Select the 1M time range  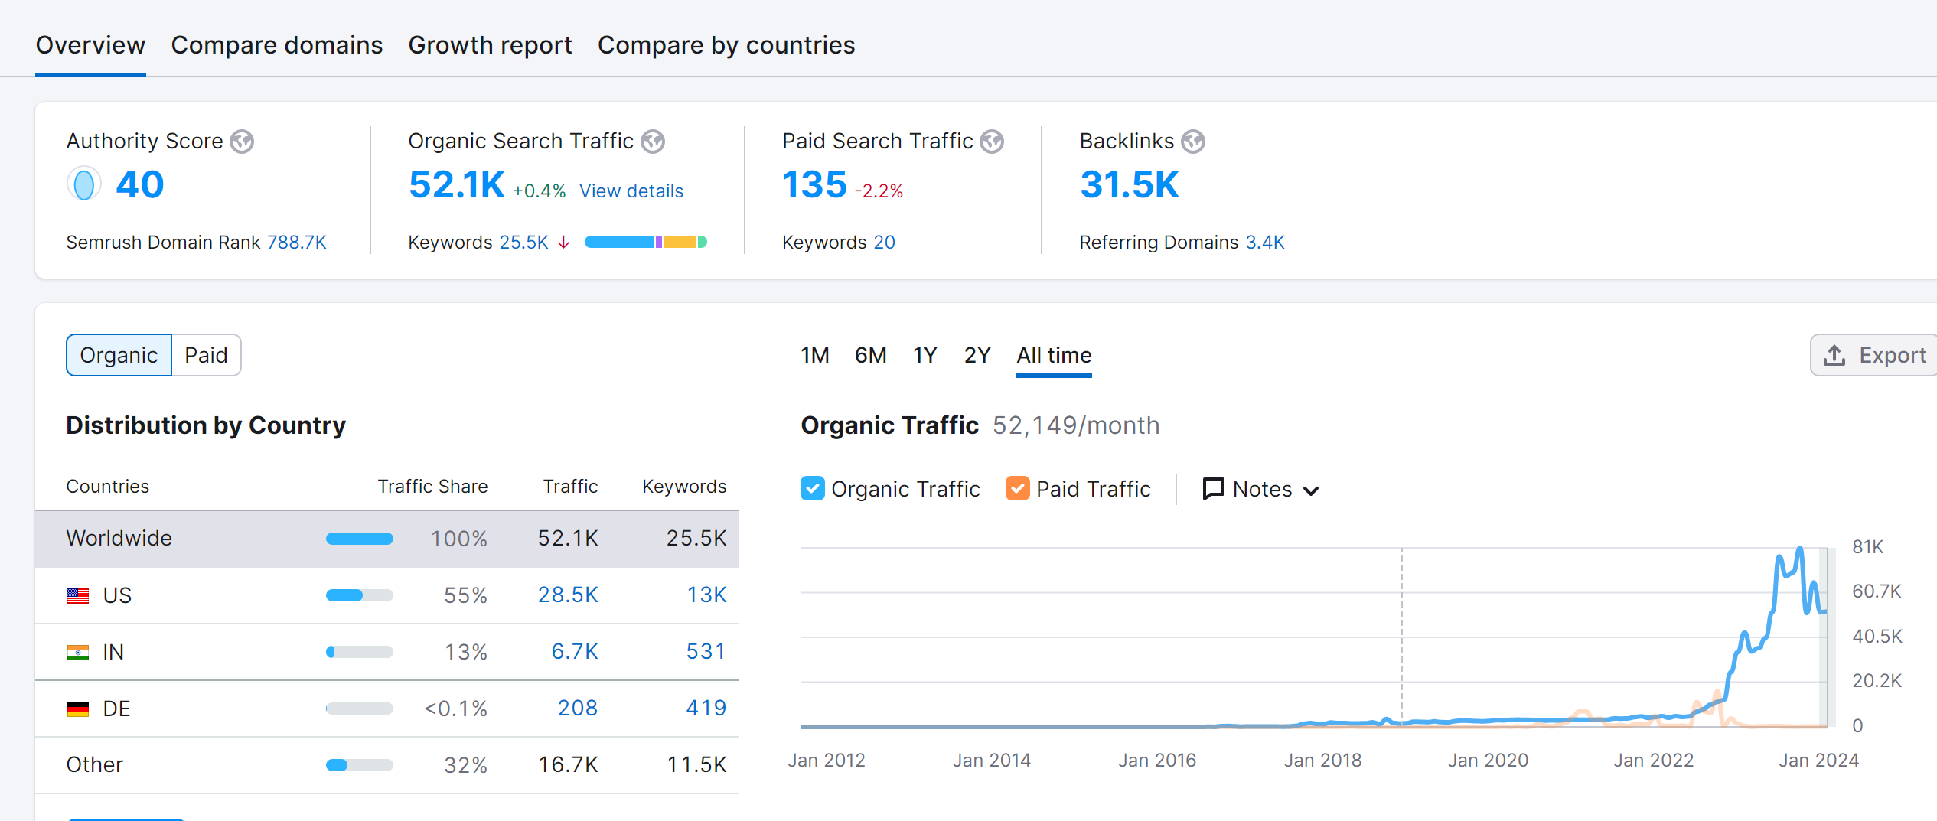tap(815, 355)
